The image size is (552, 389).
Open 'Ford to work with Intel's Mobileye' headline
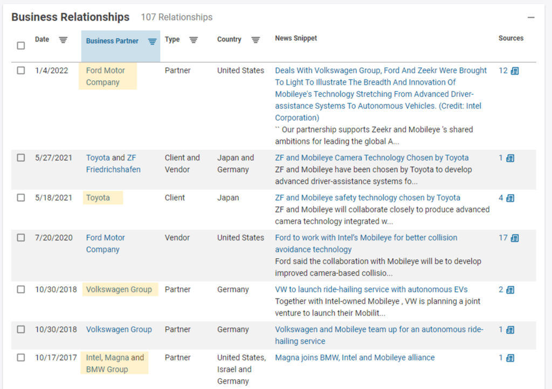coord(366,244)
